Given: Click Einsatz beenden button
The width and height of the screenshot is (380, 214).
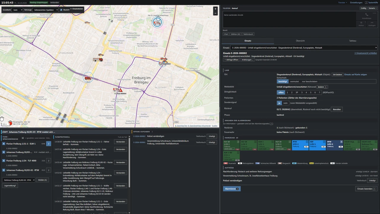Looking at the screenshot, I should pos(366,189).
